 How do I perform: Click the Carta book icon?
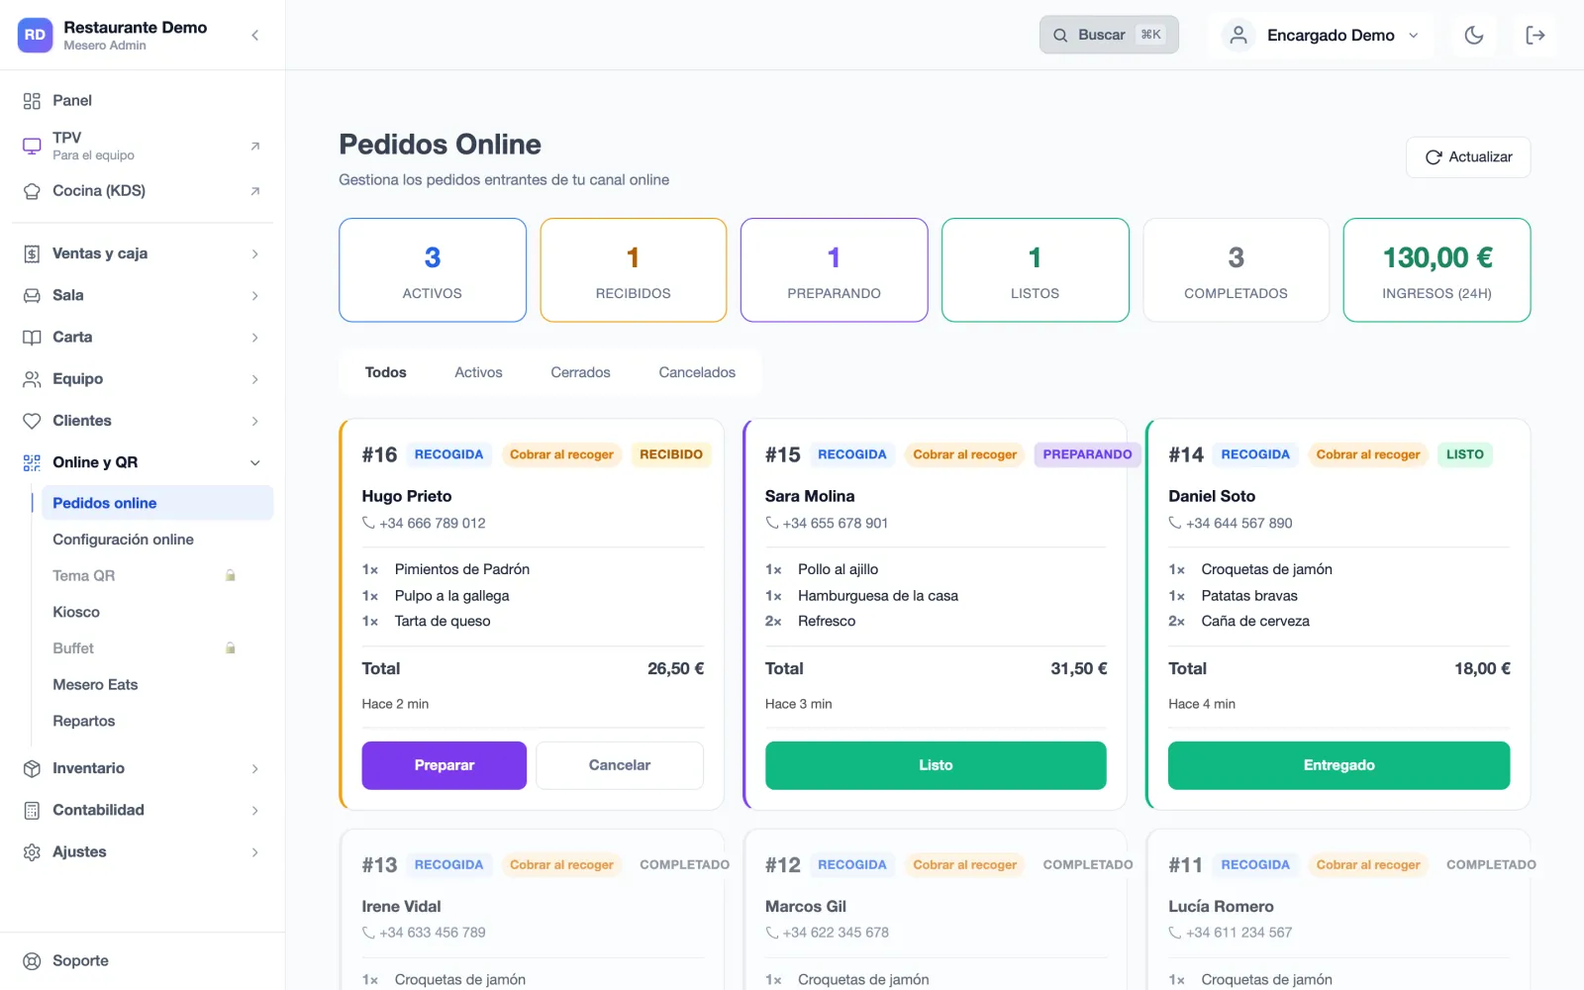32,338
